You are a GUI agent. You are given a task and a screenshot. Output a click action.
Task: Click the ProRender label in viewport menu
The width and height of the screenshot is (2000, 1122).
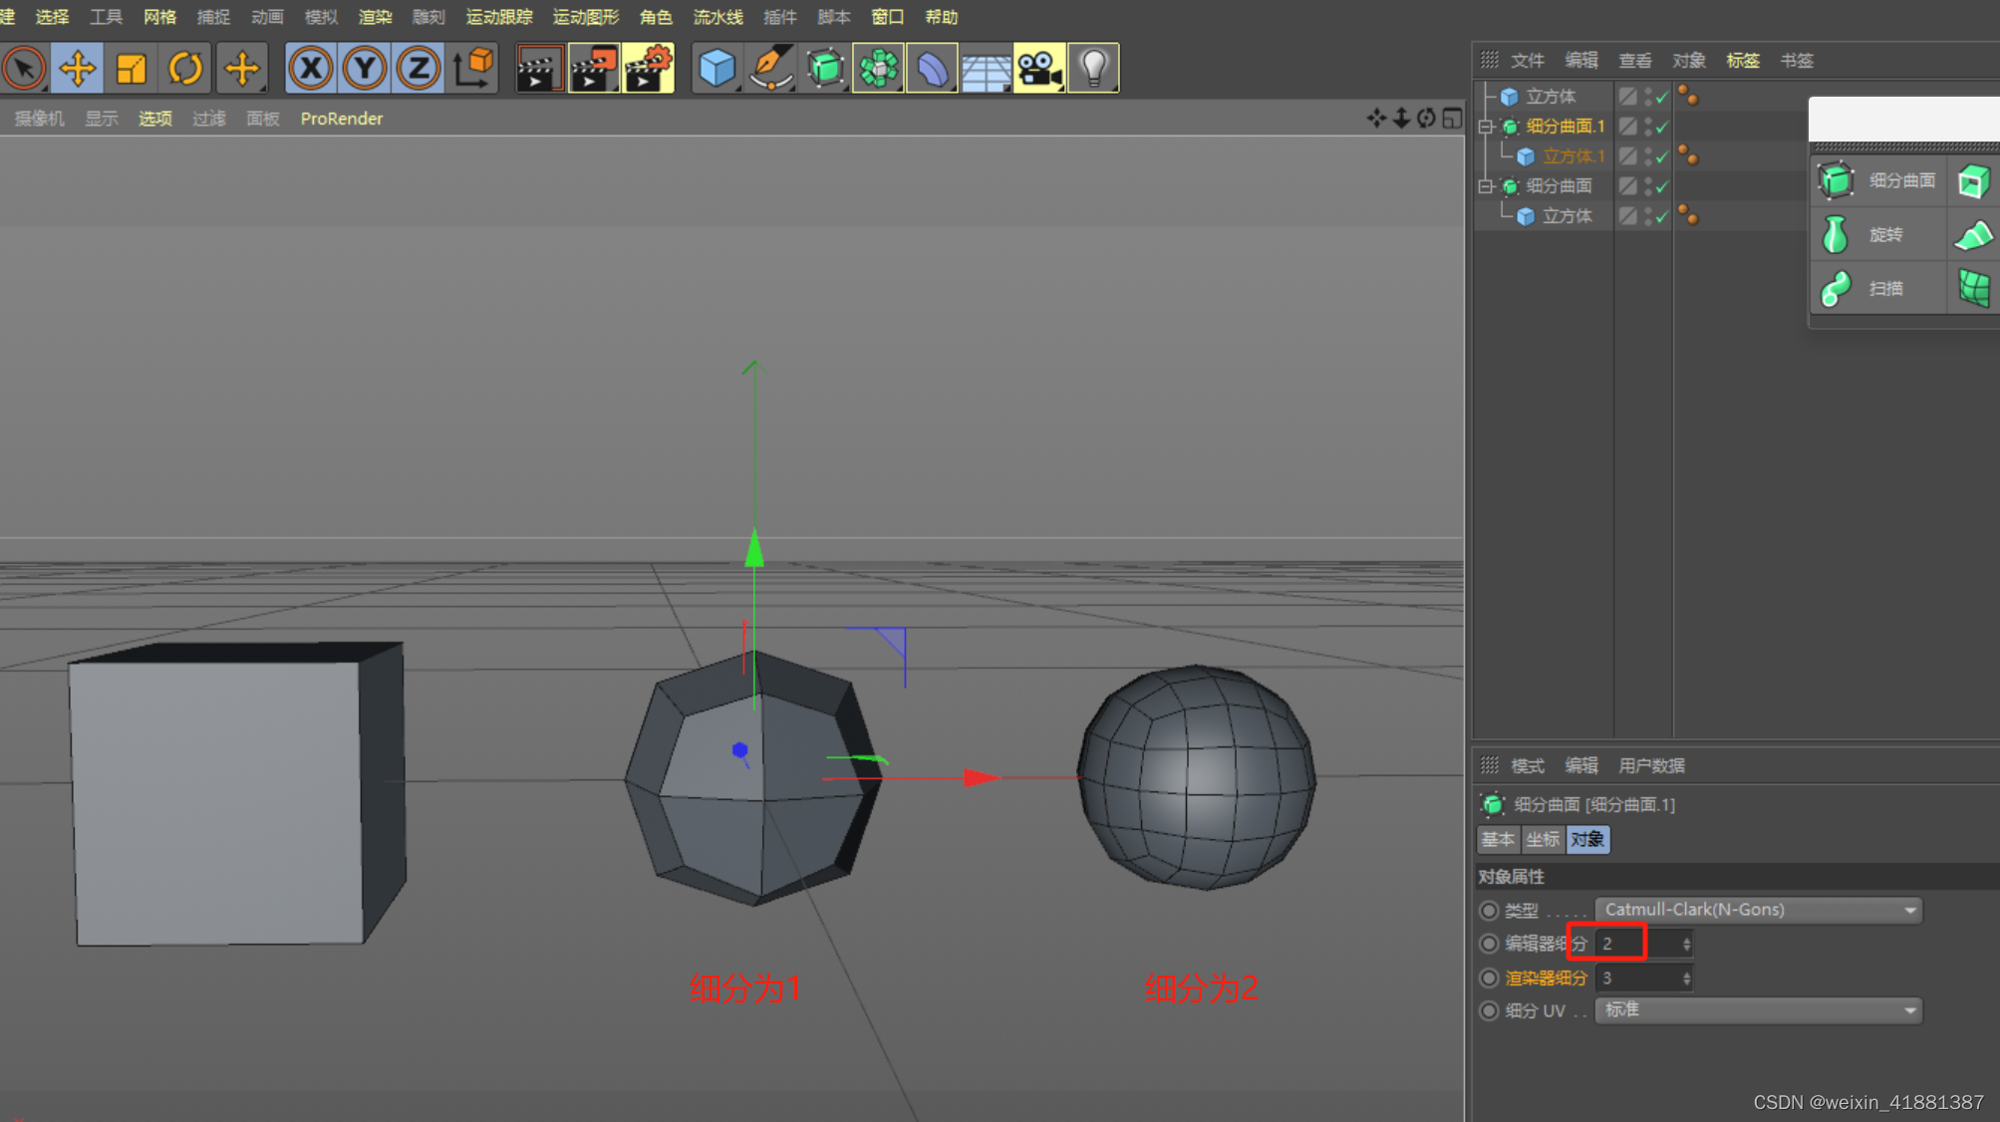pos(341,119)
